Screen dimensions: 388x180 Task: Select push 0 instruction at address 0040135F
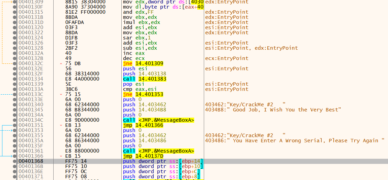click(132, 146)
